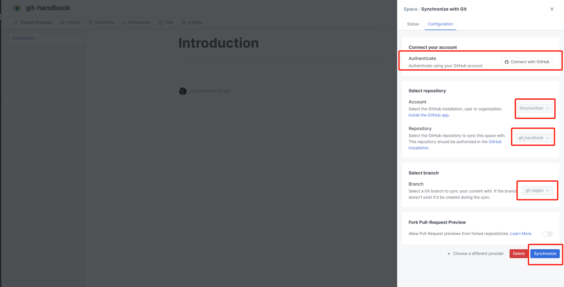Viewport: 564px width, 287px height.
Task: Click the Learn More link
Action: point(521,234)
